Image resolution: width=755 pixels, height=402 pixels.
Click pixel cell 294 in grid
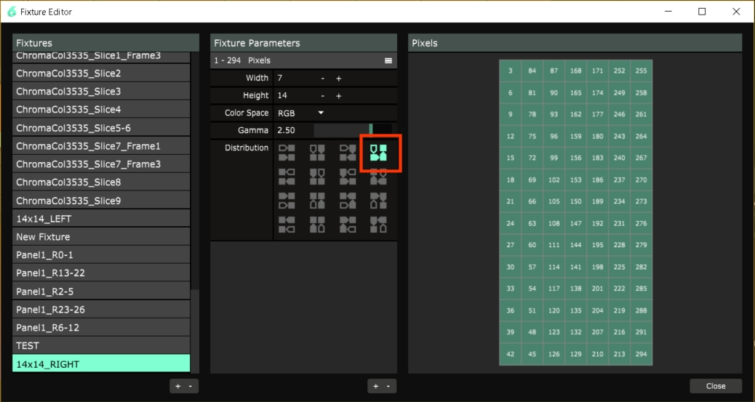click(641, 354)
